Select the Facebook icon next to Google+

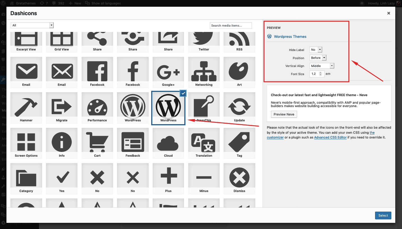click(x=133, y=73)
